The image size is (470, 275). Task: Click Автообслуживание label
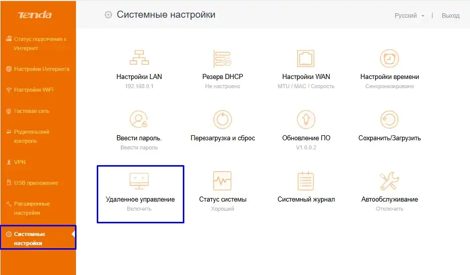coord(389,200)
